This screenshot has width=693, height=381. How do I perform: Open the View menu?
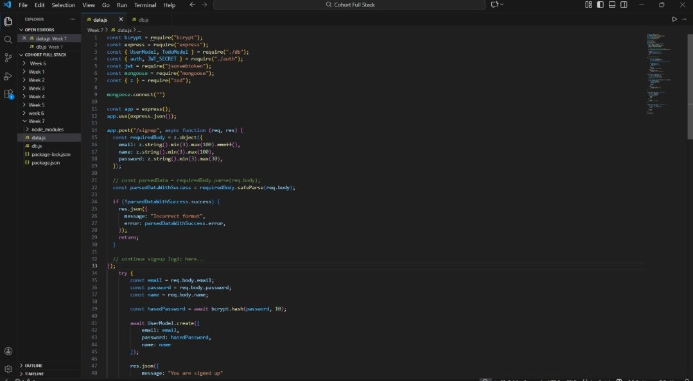pos(89,5)
